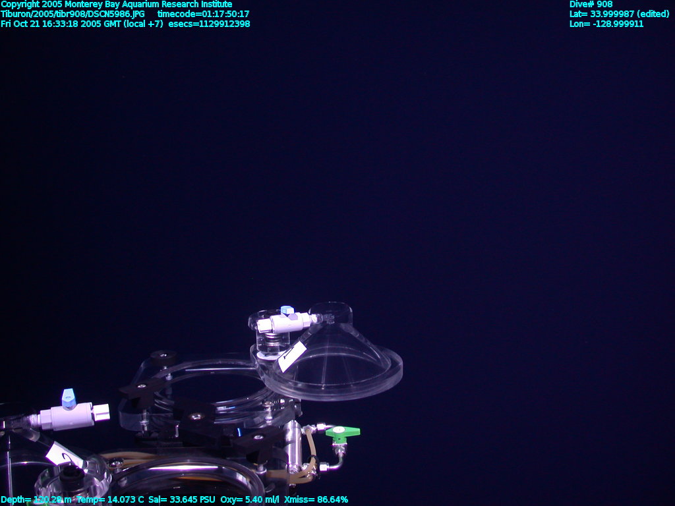The height and width of the screenshot is (506, 675).
Task: Select the file path 'Tiburon/2005/tibr908/DSCN5986.JPG'
Action: tap(73, 14)
